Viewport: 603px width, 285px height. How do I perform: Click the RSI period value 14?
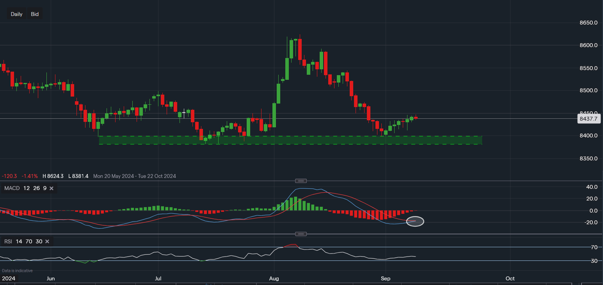coord(19,241)
